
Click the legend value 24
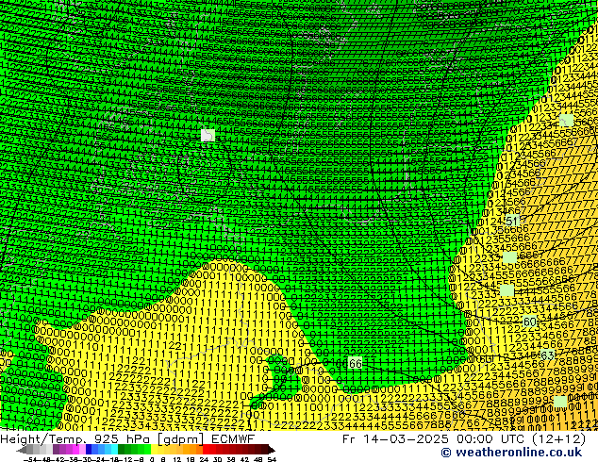click(x=204, y=460)
